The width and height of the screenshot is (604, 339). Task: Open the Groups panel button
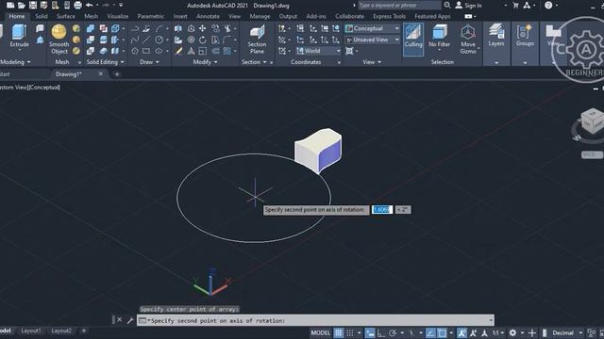[525, 36]
